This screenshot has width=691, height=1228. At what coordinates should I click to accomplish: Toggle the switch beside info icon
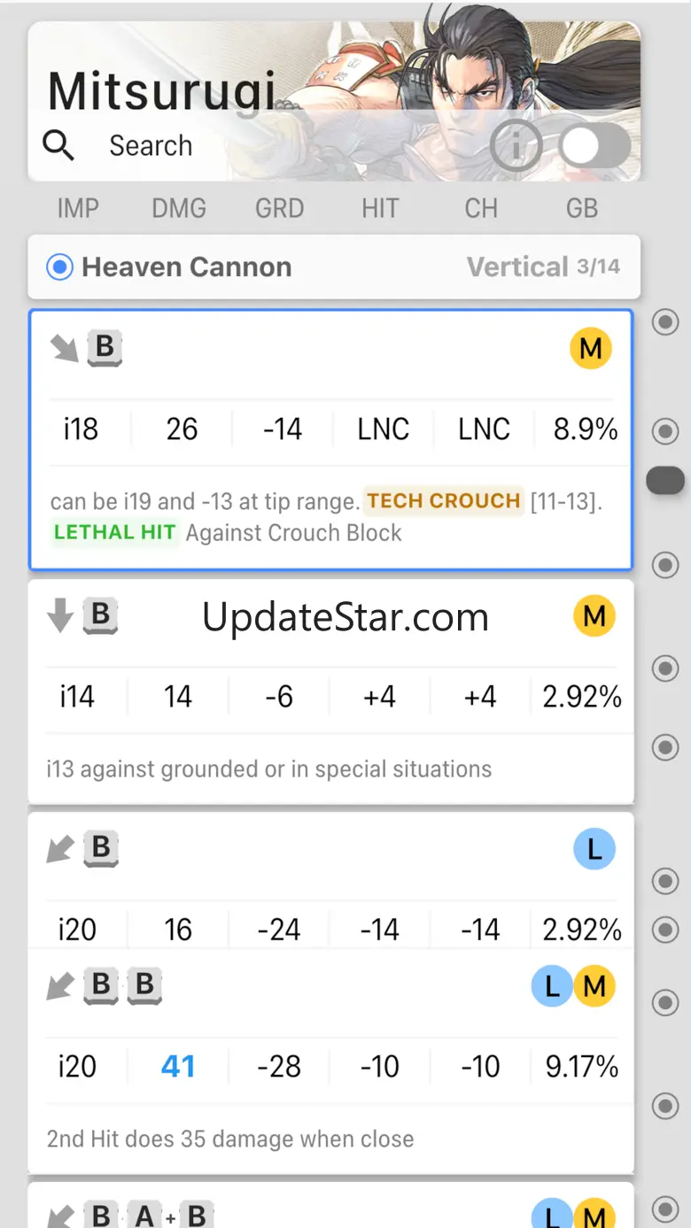click(595, 147)
